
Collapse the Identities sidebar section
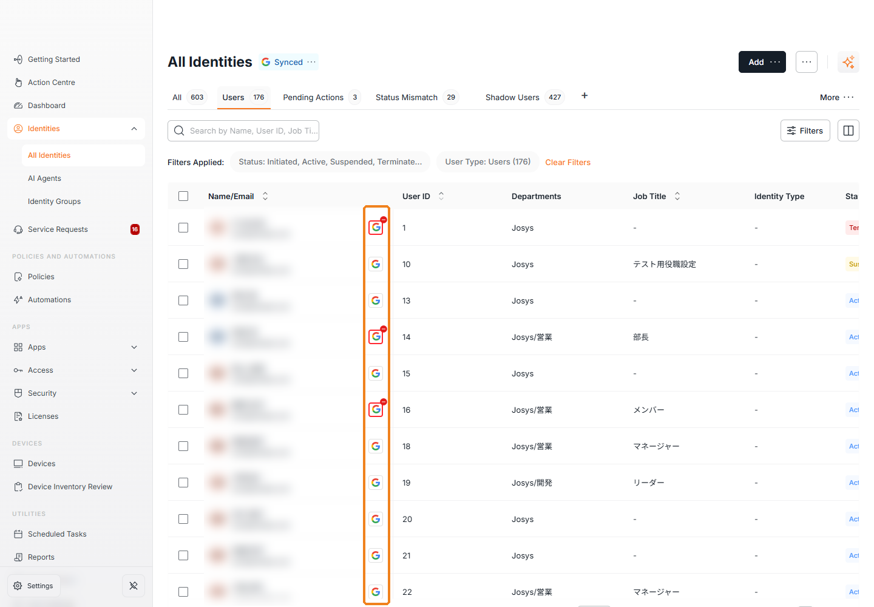(134, 129)
